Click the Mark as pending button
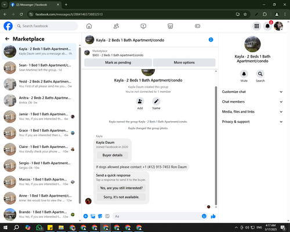 [118, 63]
